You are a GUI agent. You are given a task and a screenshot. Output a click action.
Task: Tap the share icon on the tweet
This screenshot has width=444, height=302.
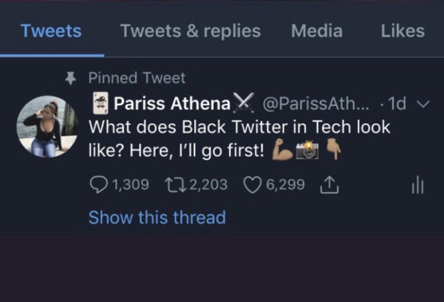click(328, 184)
